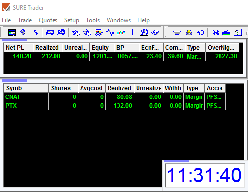This screenshot has height=192, width=248.
Task: Click the SURE Trader checkmark logo
Action: point(6,7)
